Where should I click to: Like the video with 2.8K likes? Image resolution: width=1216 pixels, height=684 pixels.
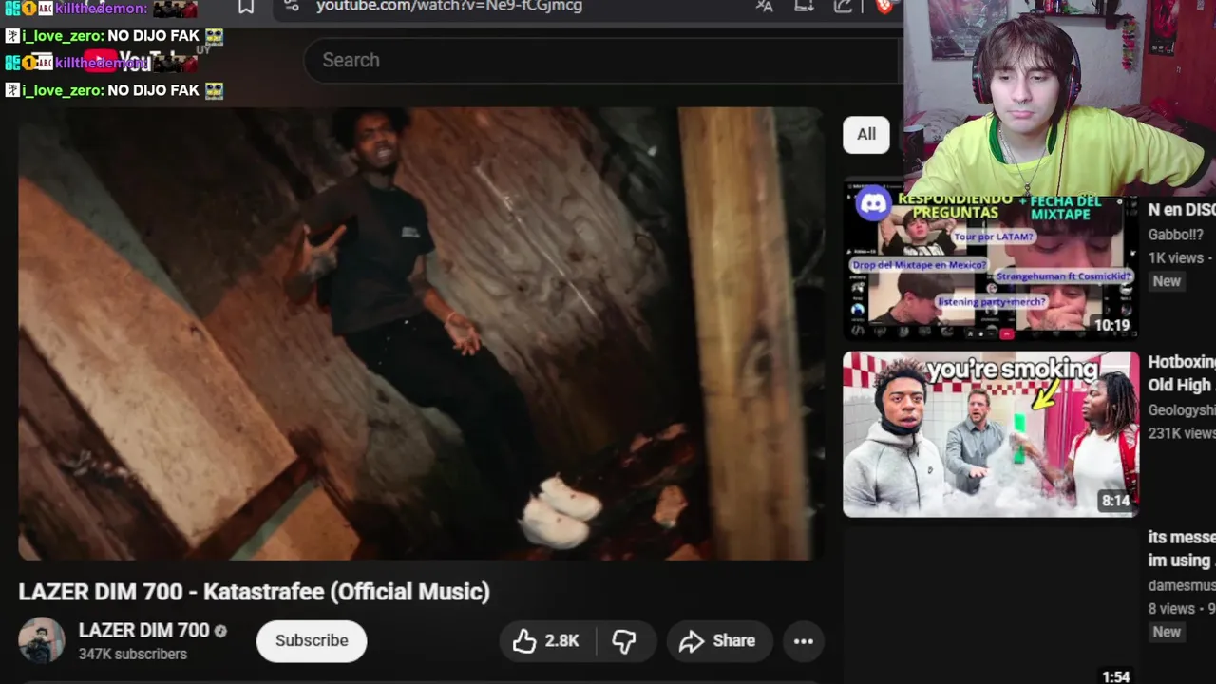click(x=546, y=641)
